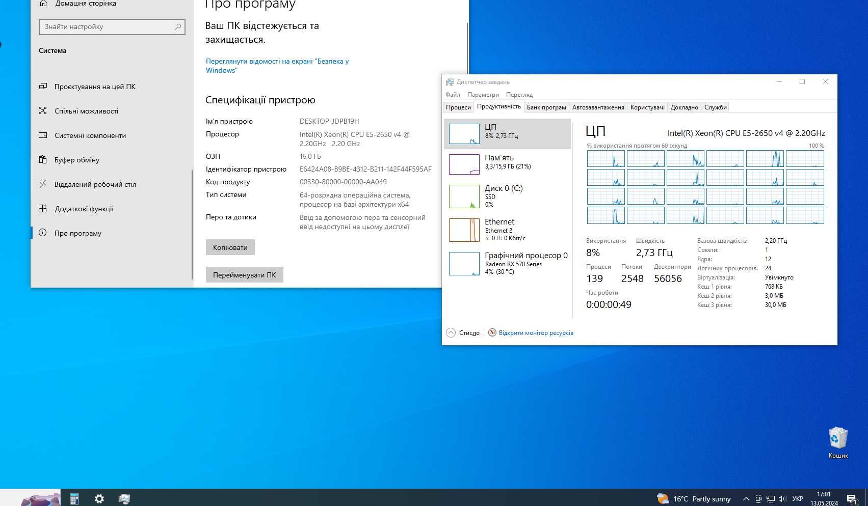This screenshot has height=506, width=868.
Task: Go to Домашня сторінка home icon
Action: pyautogui.click(x=43, y=3)
